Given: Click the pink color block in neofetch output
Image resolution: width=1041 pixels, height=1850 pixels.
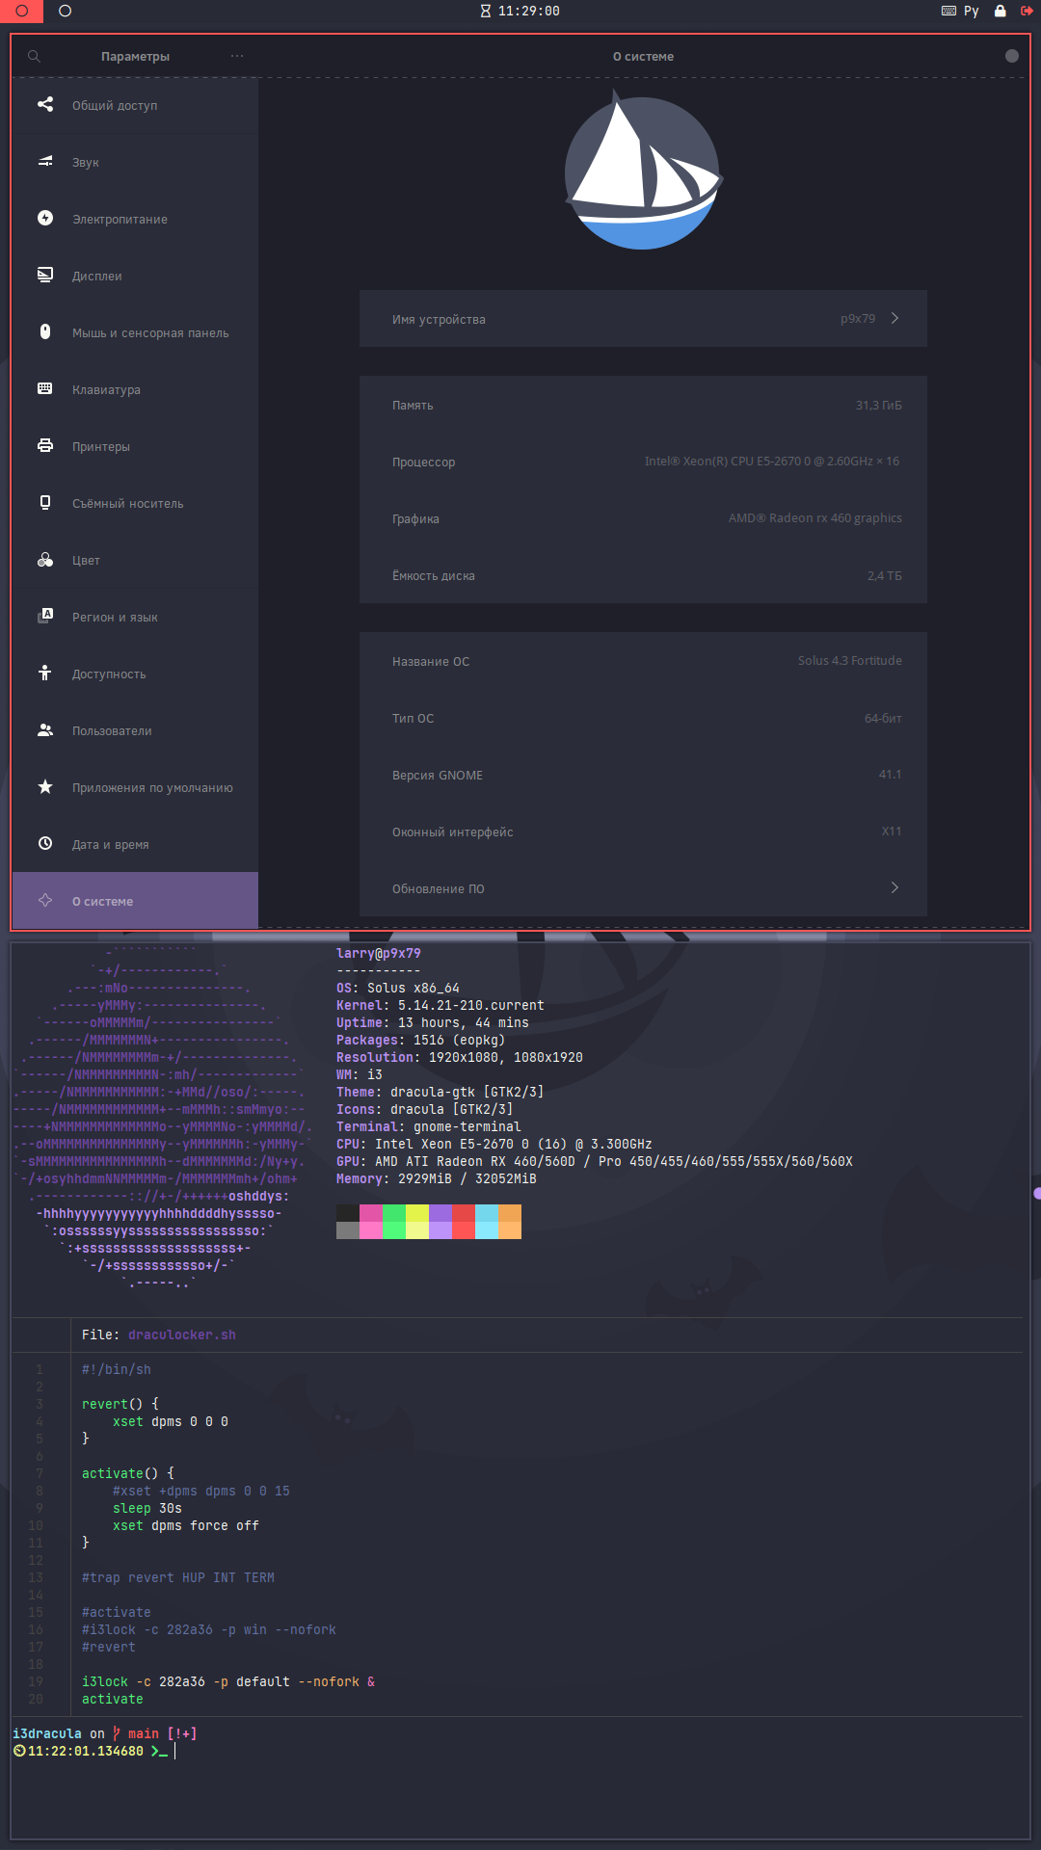Looking at the screenshot, I should 371,1222.
